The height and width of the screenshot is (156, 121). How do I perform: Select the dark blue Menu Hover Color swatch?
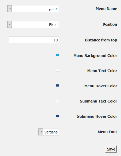(57, 85)
